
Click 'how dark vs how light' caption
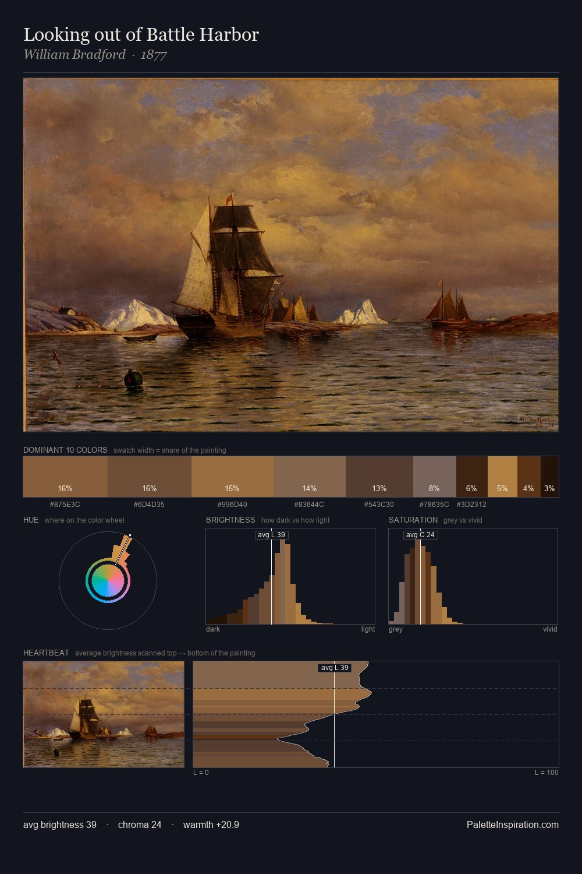point(295,520)
